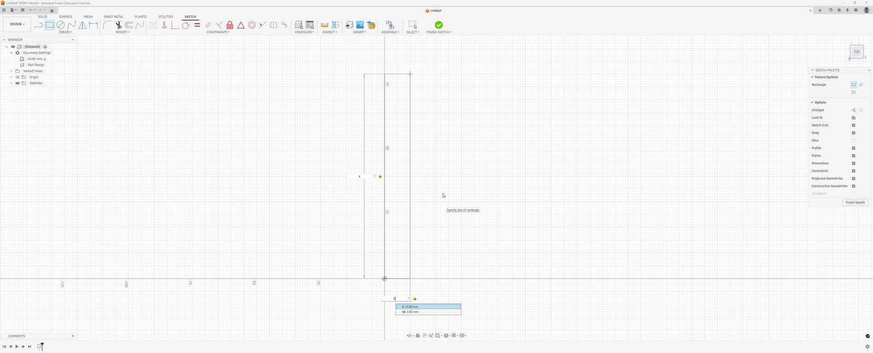
Task: Show the Origin folder visibility eye
Action: (17, 77)
